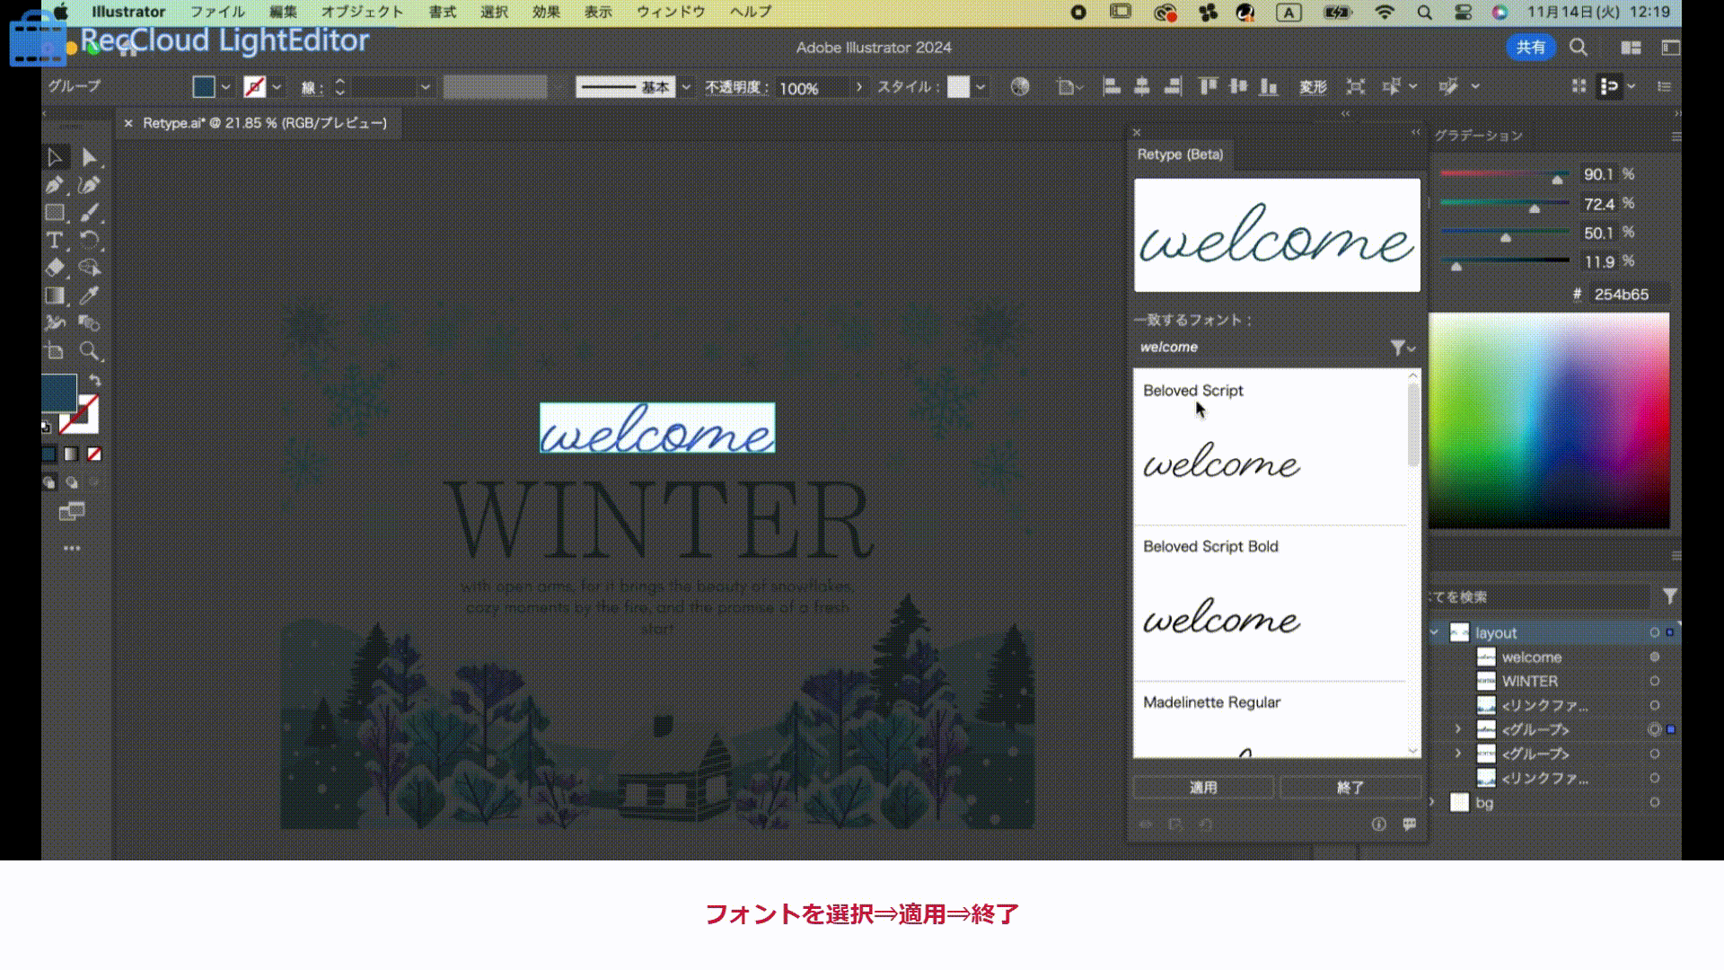Click the 適用 button in Retype panel
1724x970 pixels.
1203,786
